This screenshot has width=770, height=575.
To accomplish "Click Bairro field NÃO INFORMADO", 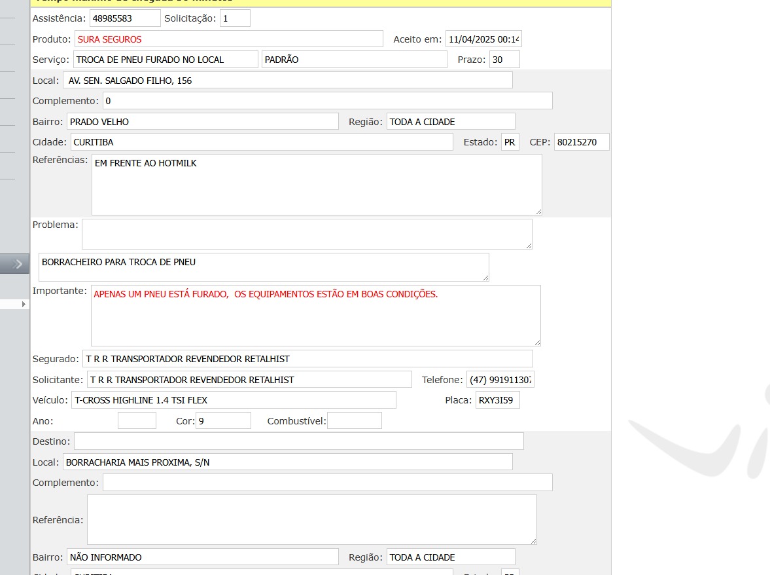I will click(203, 557).
